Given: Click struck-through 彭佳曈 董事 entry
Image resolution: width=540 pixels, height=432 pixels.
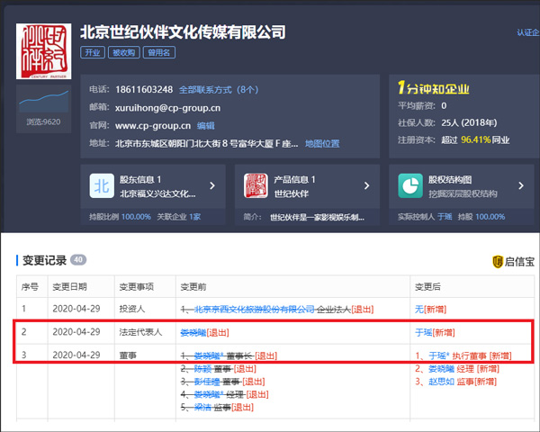Looking at the screenshot, I should (222, 382).
